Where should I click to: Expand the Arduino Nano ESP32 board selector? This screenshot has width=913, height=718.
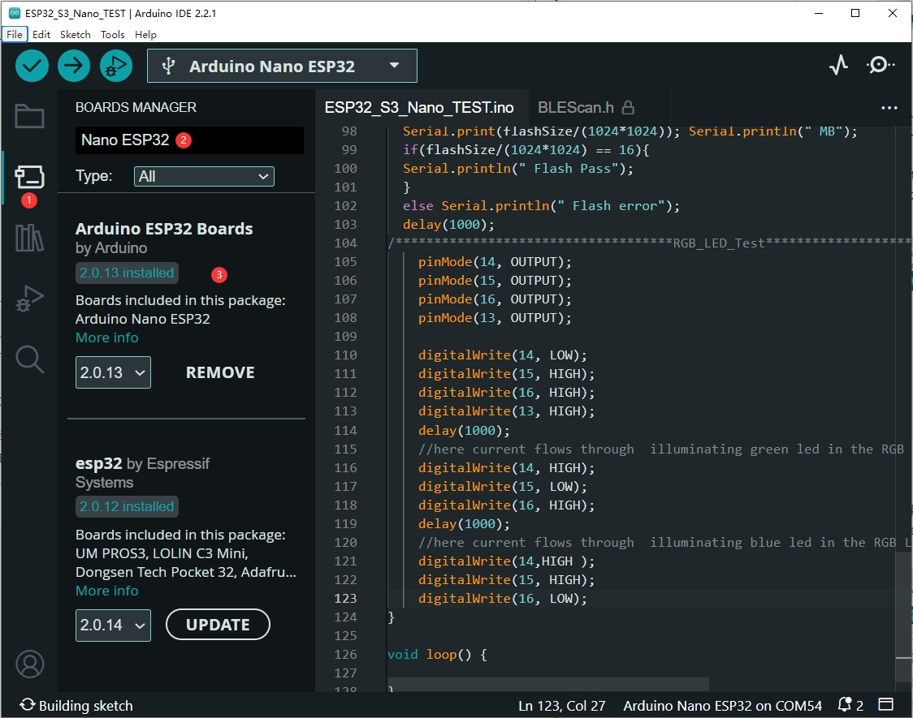click(282, 67)
